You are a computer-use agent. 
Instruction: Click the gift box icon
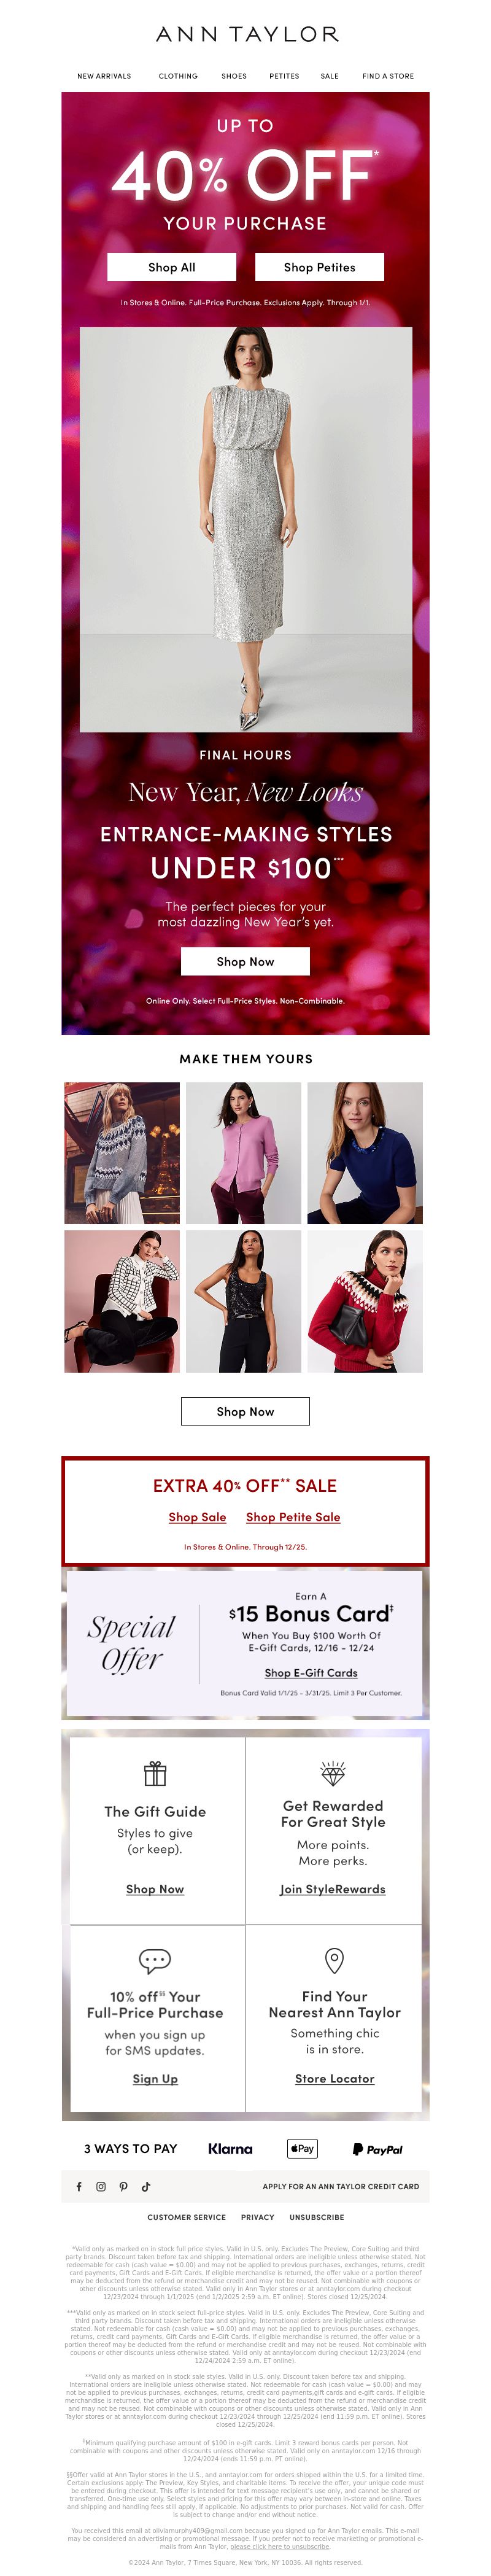coord(155,1773)
